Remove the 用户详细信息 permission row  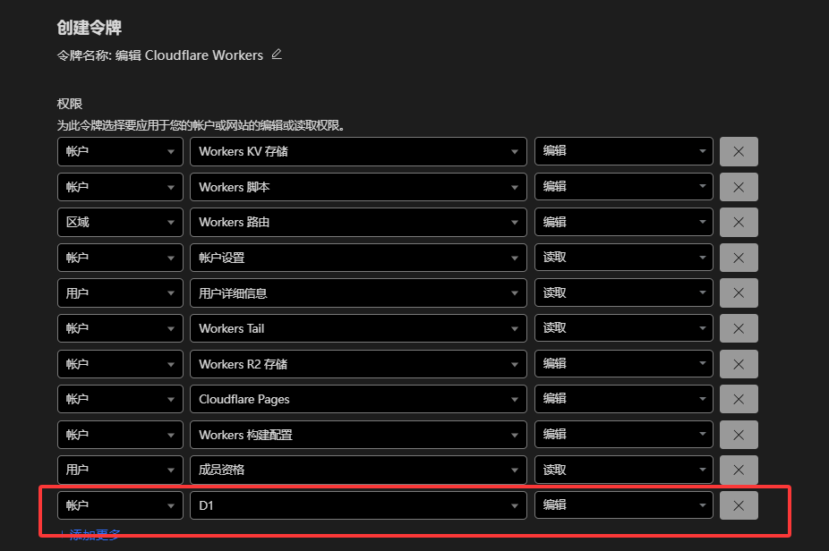tap(739, 292)
